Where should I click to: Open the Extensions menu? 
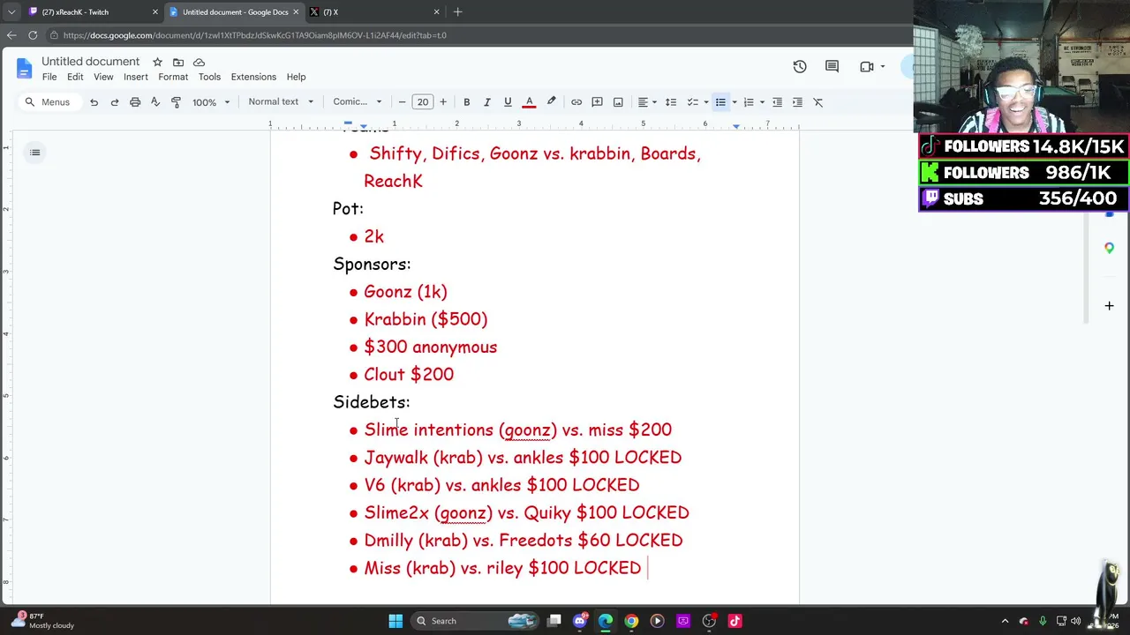pyautogui.click(x=253, y=77)
